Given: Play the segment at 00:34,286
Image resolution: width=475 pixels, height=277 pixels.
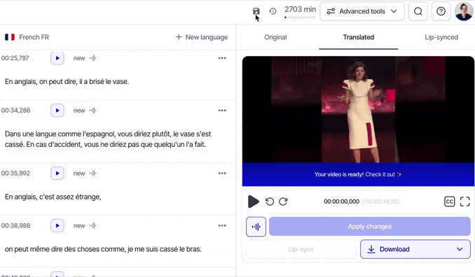Looking at the screenshot, I should pos(57,111).
